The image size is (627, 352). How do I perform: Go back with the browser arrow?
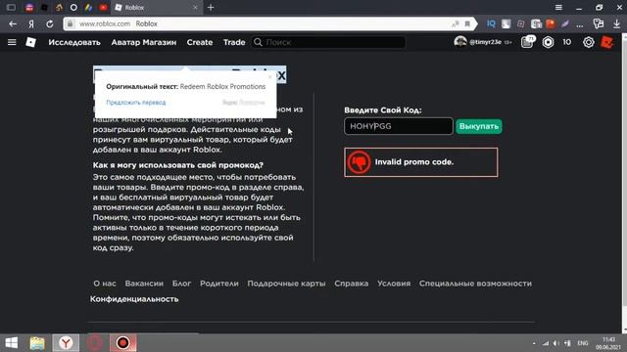coord(13,23)
